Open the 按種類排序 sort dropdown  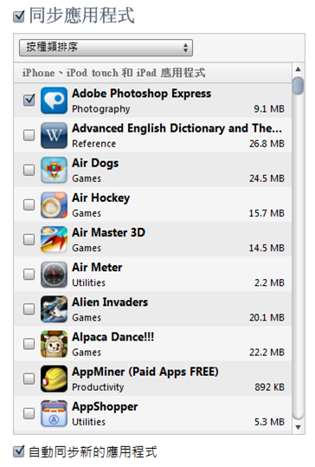pyautogui.click(x=106, y=48)
